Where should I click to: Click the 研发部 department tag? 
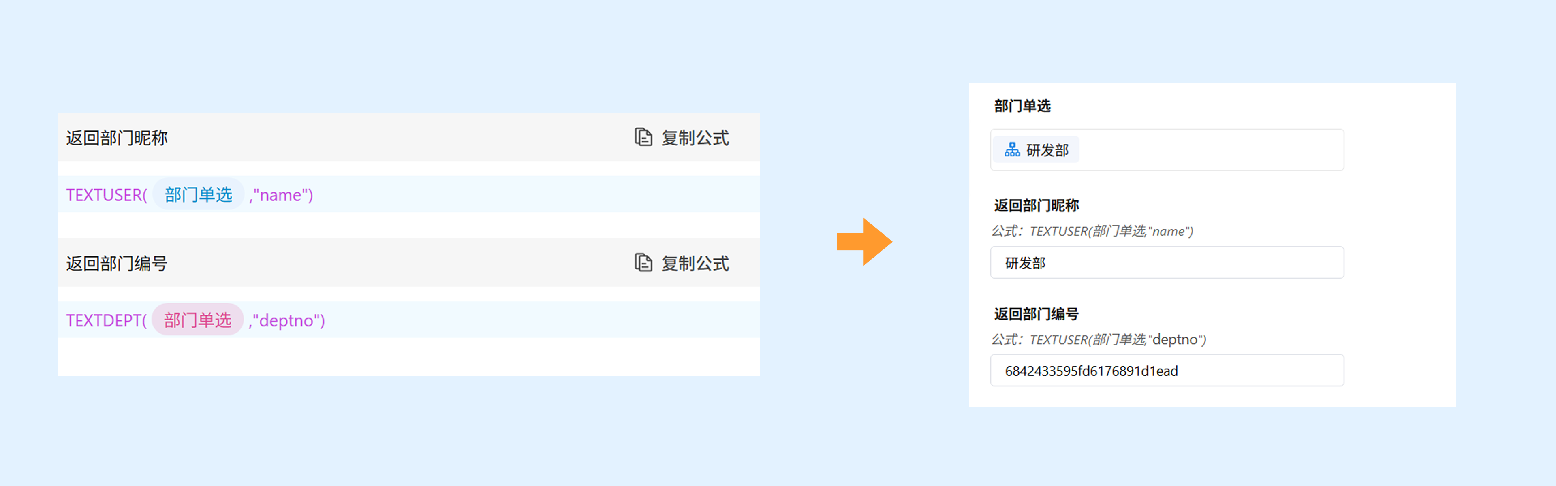coord(1047,150)
